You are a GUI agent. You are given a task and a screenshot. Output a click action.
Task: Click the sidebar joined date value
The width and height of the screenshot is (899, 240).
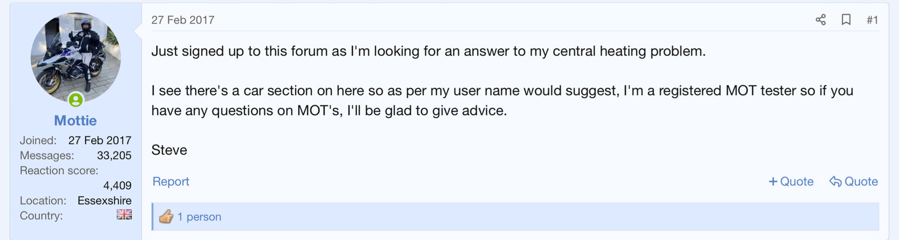[x=100, y=140]
